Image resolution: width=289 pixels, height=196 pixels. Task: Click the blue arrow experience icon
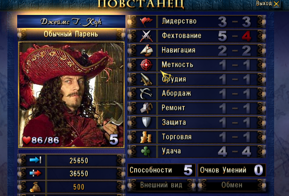(x=35, y=160)
